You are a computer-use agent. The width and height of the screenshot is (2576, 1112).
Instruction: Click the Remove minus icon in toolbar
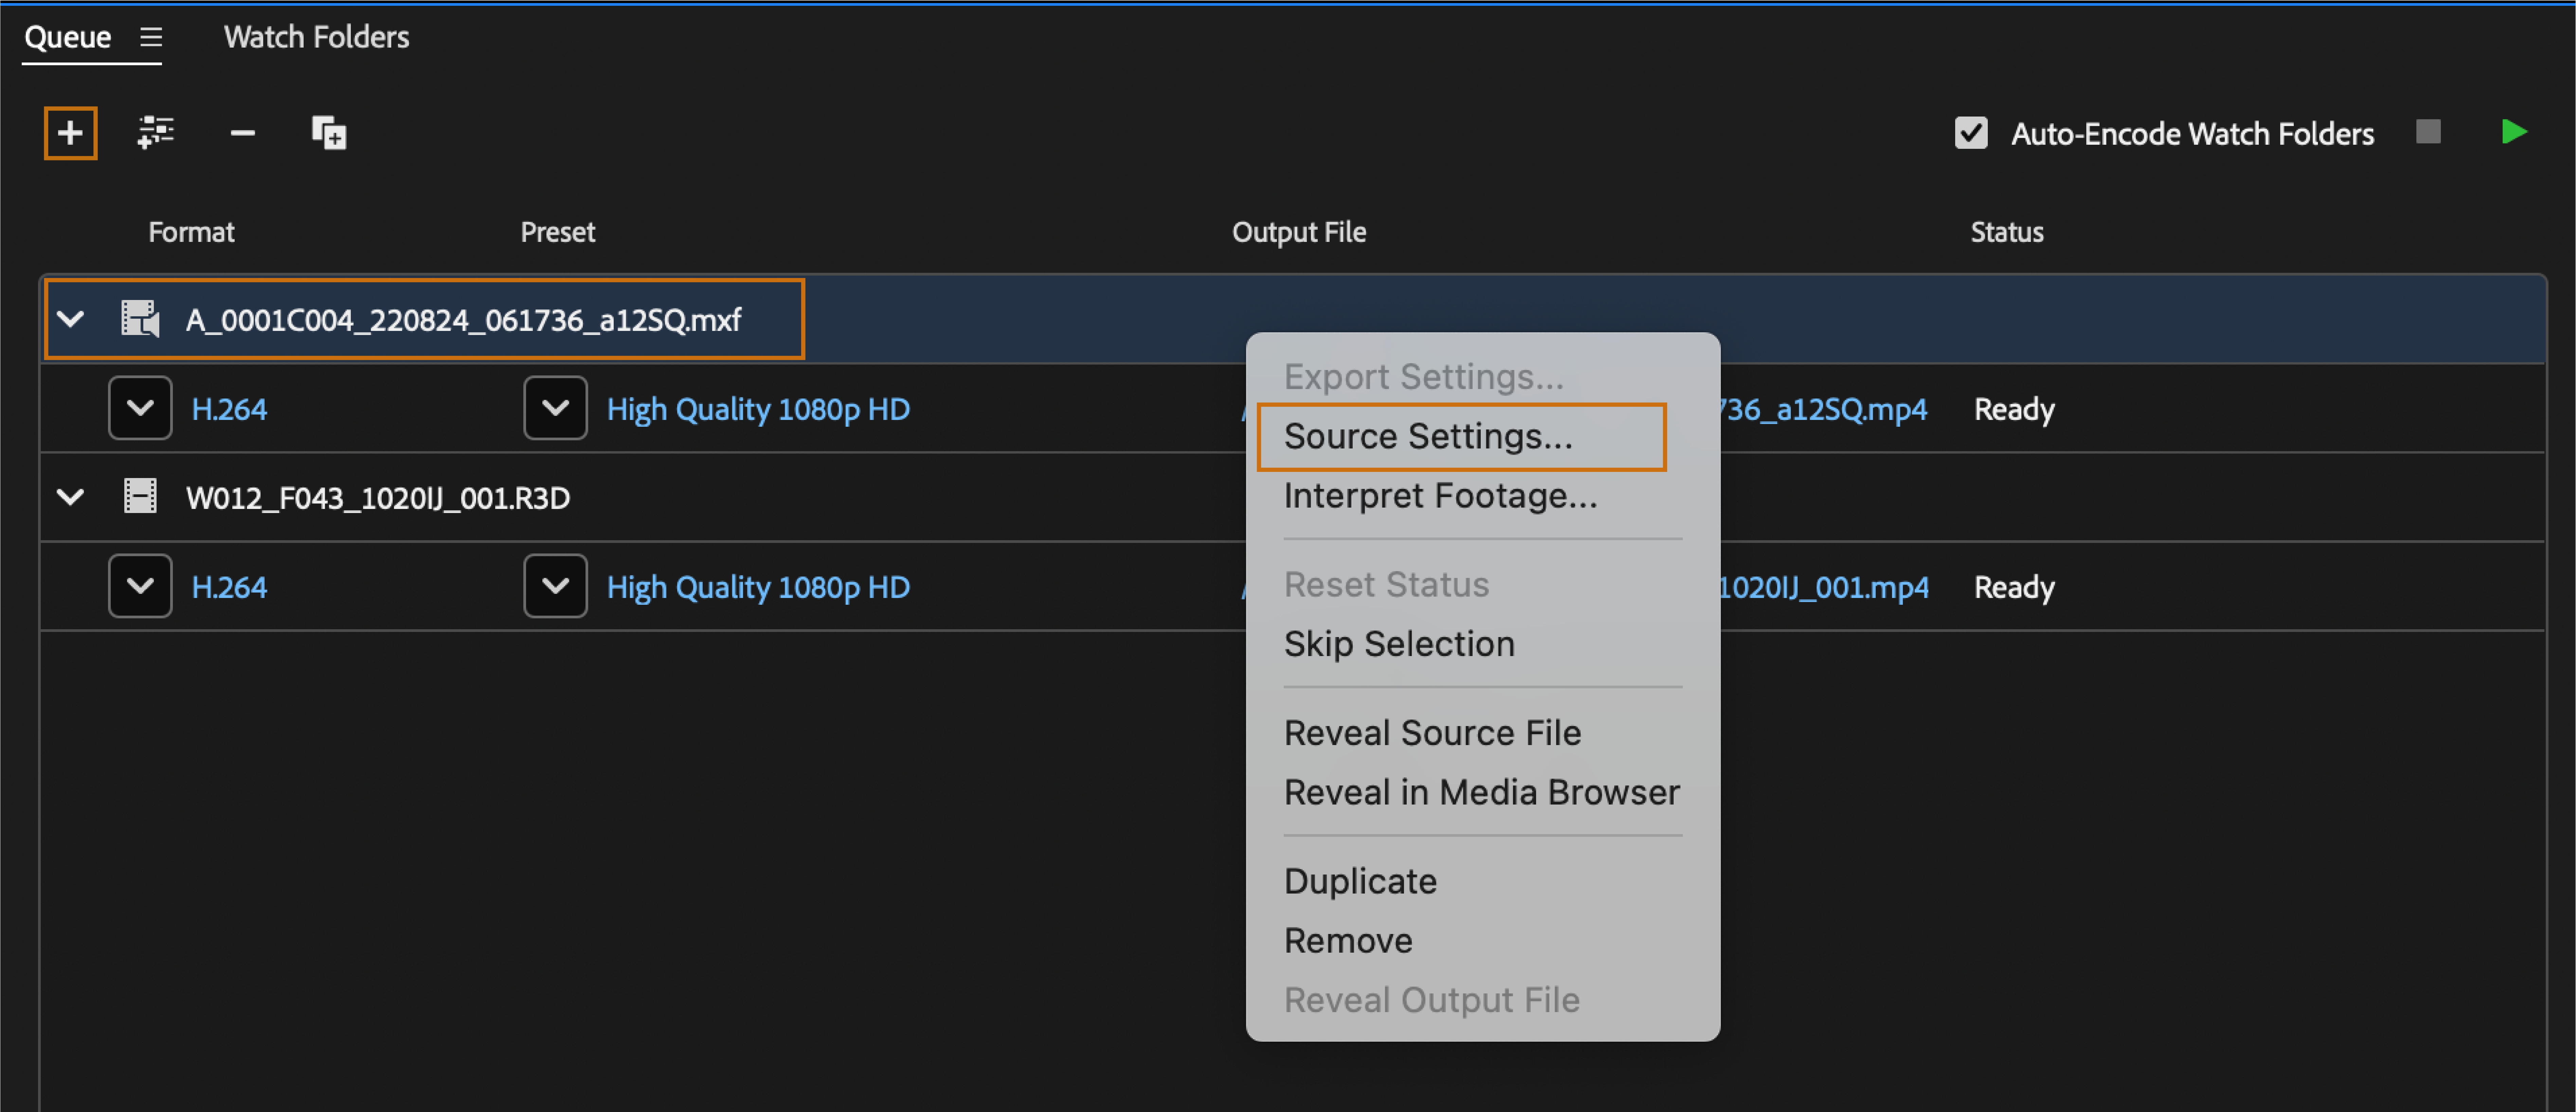tap(242, 133)
